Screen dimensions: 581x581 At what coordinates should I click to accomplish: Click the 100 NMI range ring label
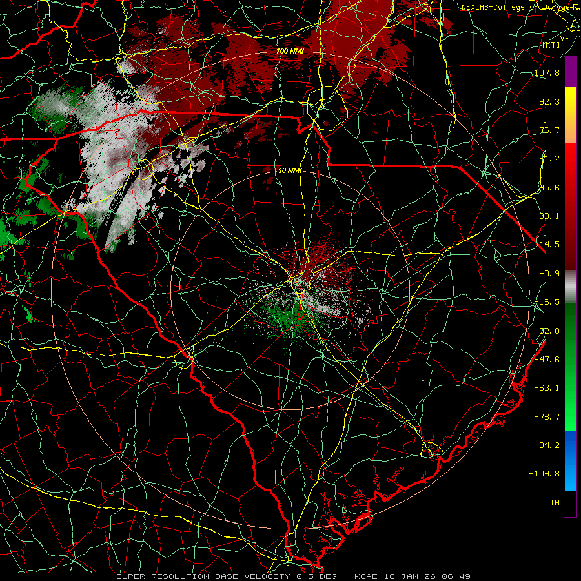point(289,51)
